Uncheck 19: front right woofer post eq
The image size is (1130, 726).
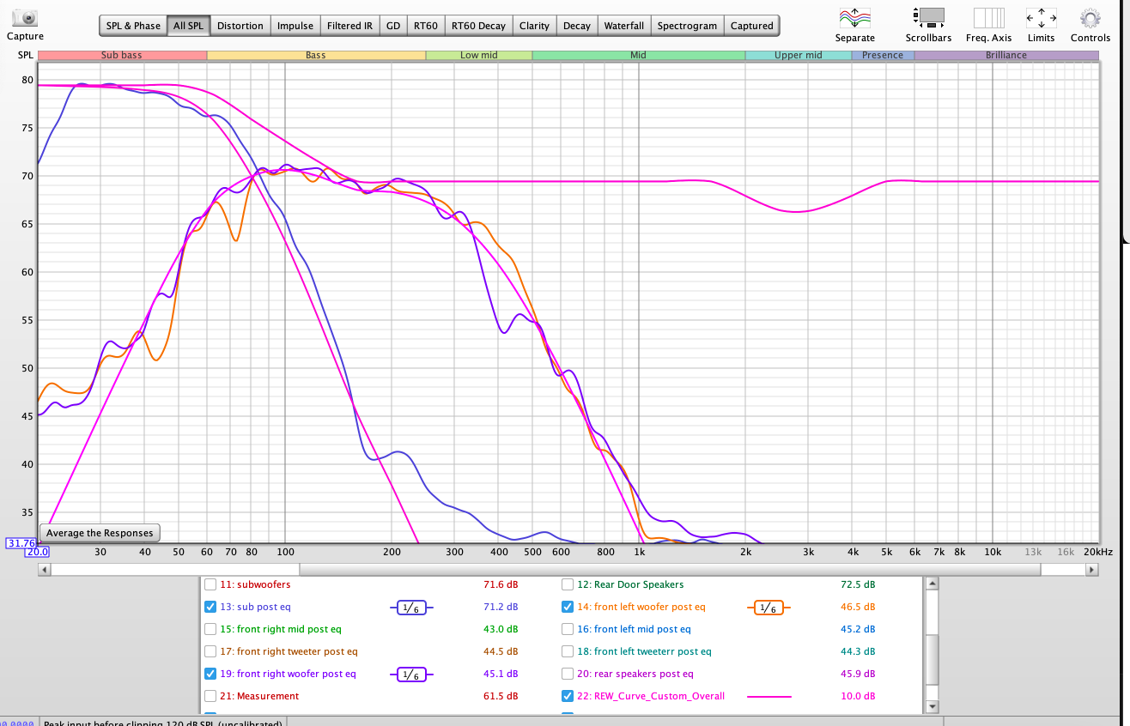point(210,675)
